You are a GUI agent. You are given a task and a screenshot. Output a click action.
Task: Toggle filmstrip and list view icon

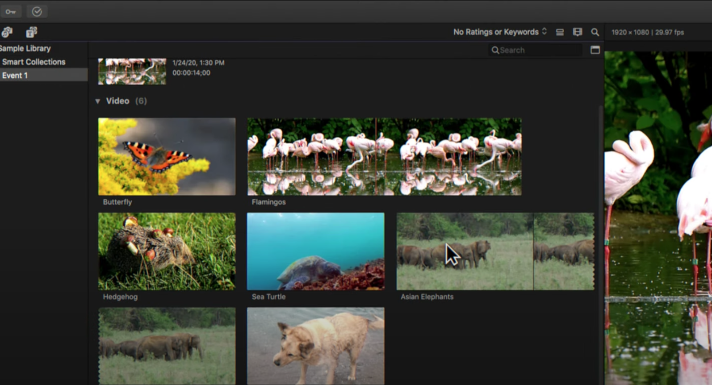[560, 32]
